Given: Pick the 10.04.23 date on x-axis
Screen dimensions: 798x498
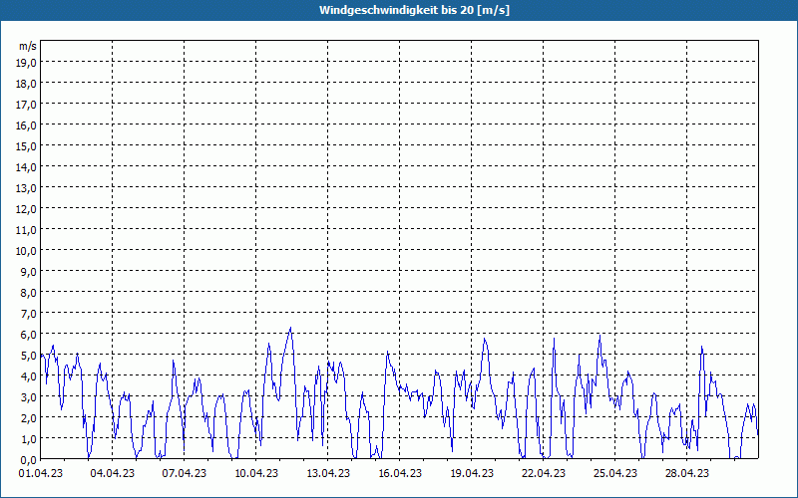Looking at the screenshot, I should pyautogui.click(x=256, y=474).
